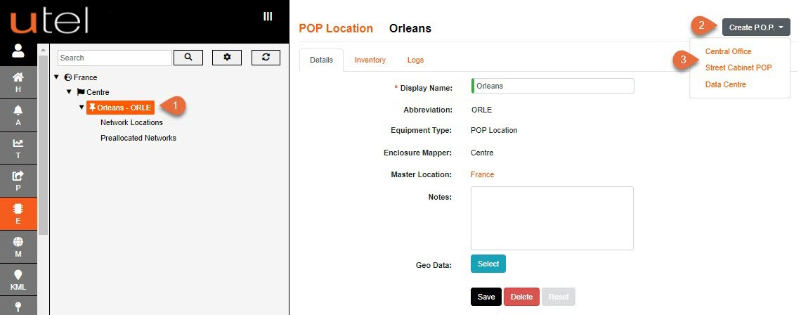
Task: Save the POP location
Action: tap(486, 297)
